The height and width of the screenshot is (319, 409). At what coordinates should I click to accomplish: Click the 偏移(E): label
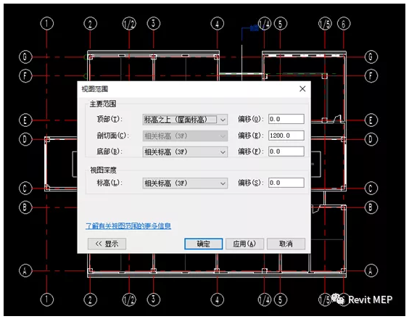(250, 136)
